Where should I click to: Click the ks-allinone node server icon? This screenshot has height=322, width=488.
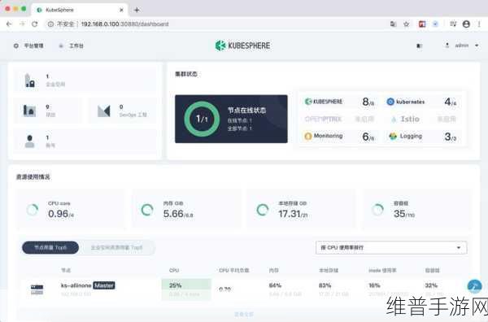click(37, 289)
